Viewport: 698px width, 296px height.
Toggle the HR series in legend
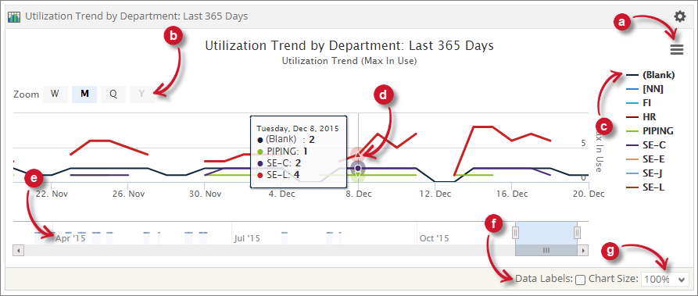coord(641,117)
